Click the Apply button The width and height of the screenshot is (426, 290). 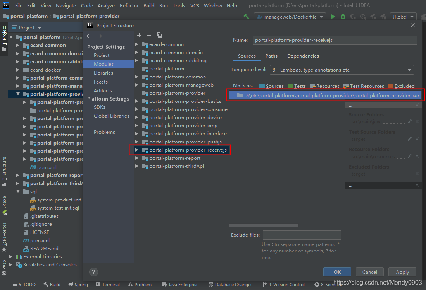click(402, 272)
